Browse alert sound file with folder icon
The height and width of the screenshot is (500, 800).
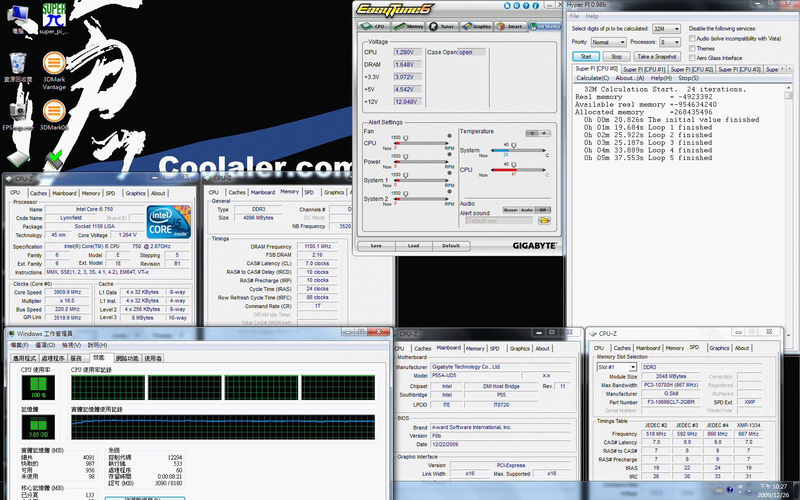(x=544, y=220)
